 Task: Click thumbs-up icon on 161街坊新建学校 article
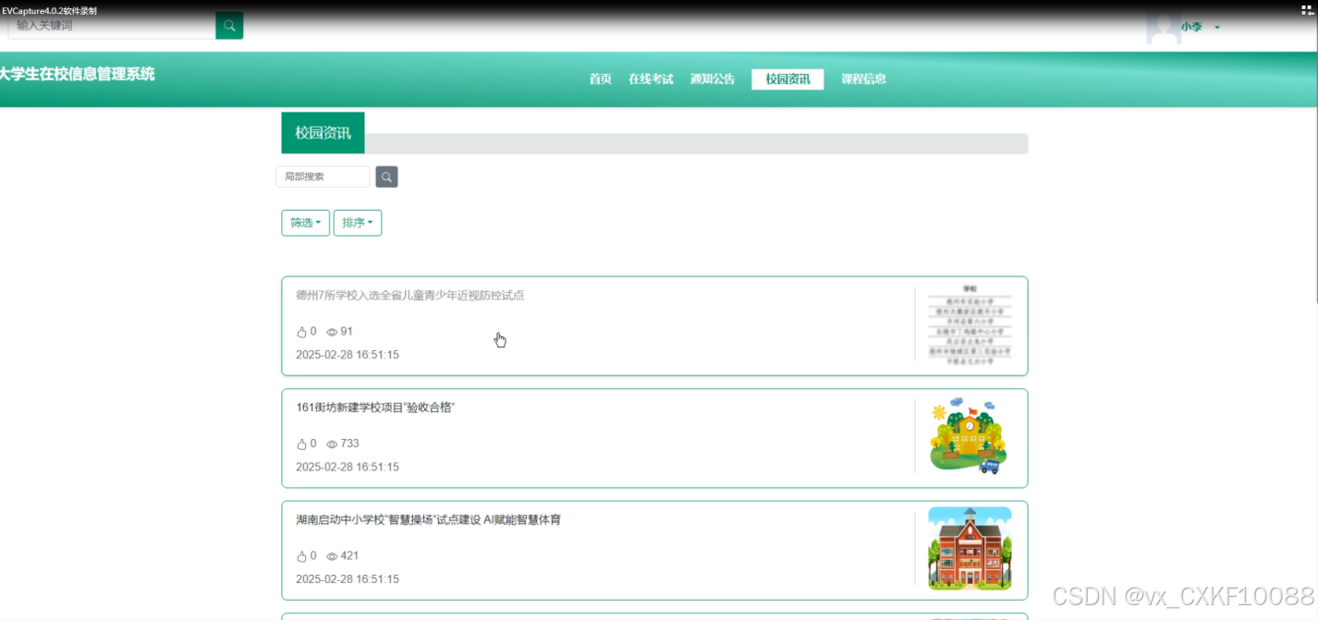[301, 444]
